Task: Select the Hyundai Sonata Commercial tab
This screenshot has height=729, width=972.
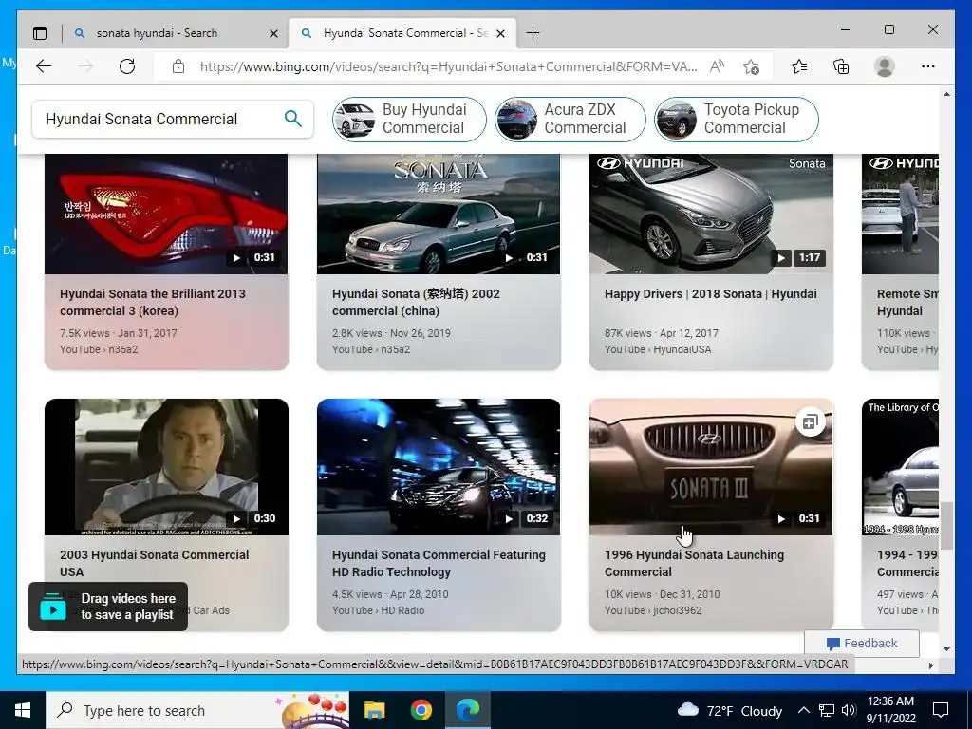Action: (404, 33)
